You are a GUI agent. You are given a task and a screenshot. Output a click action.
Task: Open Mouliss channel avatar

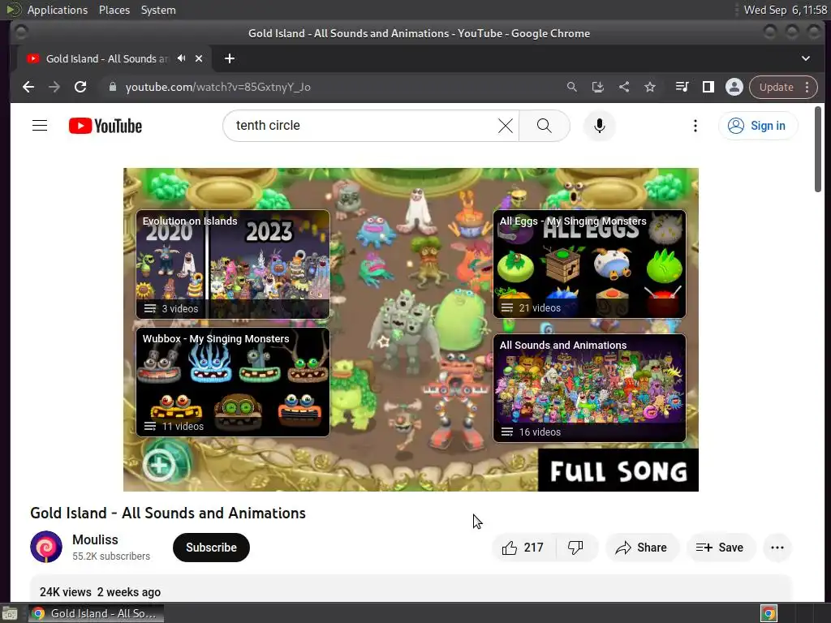(x=46, y=547)
